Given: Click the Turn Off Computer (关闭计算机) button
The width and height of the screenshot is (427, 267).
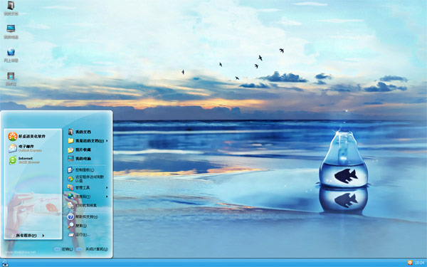Looking at the screenshot, I should tap(92, 249).
